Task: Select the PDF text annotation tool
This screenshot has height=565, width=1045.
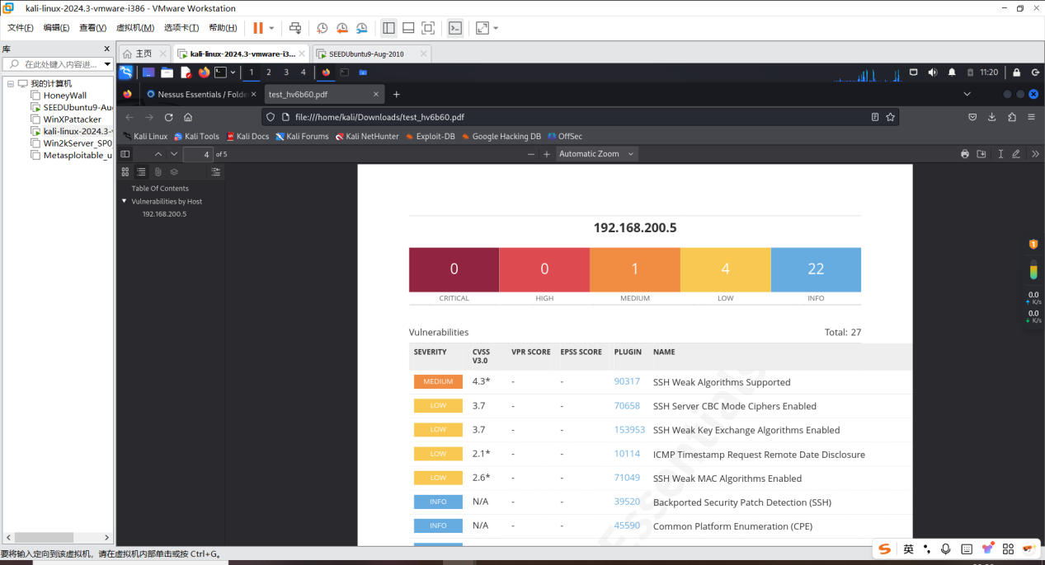Action: coord(1000,154)
